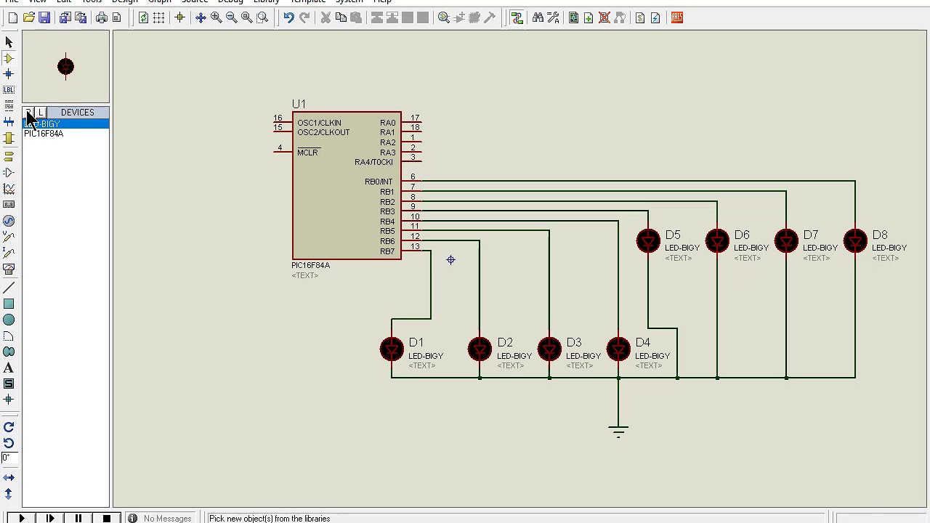This screenshot has width=930, height=523.
Task: Click the Zoom In magnifier
Action: coord(217,17)
